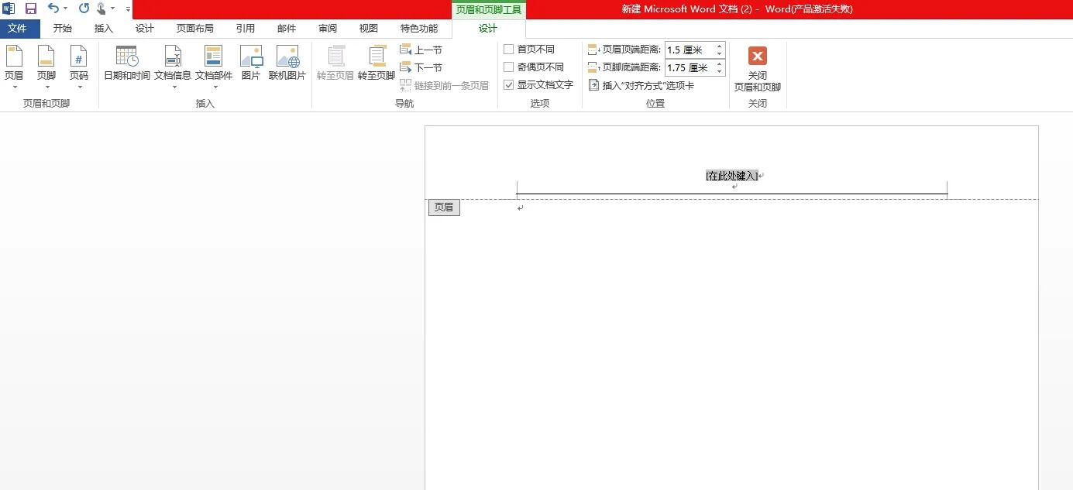
Task: Click the touch/mouse mode hand icon
Action: pyautogui.click(x=101, y=9)
